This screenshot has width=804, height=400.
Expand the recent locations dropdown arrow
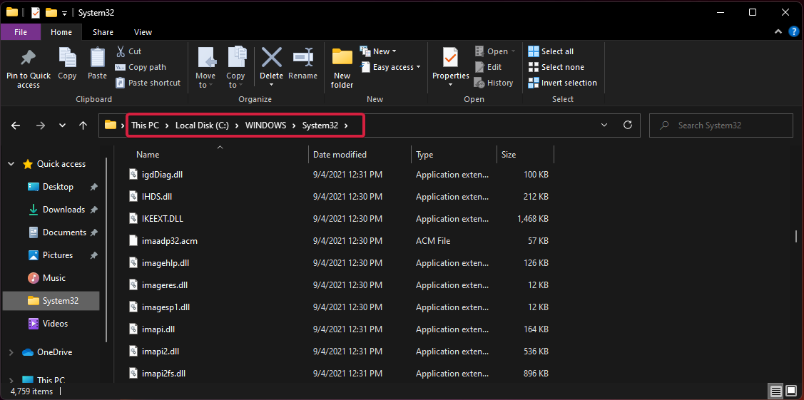62,125
